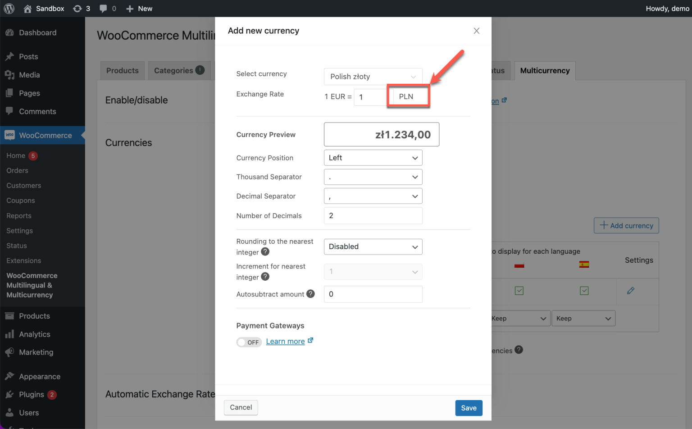The height and width of the screenshot is (429, 692).
Task: Uncheck currency display for Polish language
Action: click(519, 291)
